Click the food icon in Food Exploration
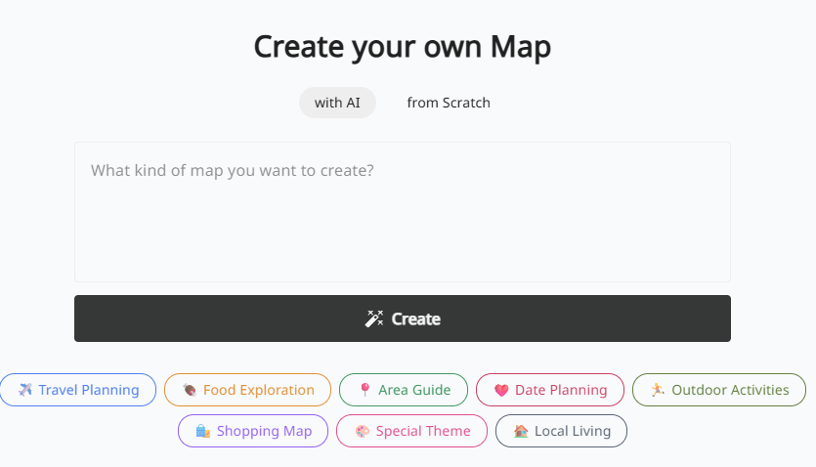The image size is (816, 467). point(190,390)
